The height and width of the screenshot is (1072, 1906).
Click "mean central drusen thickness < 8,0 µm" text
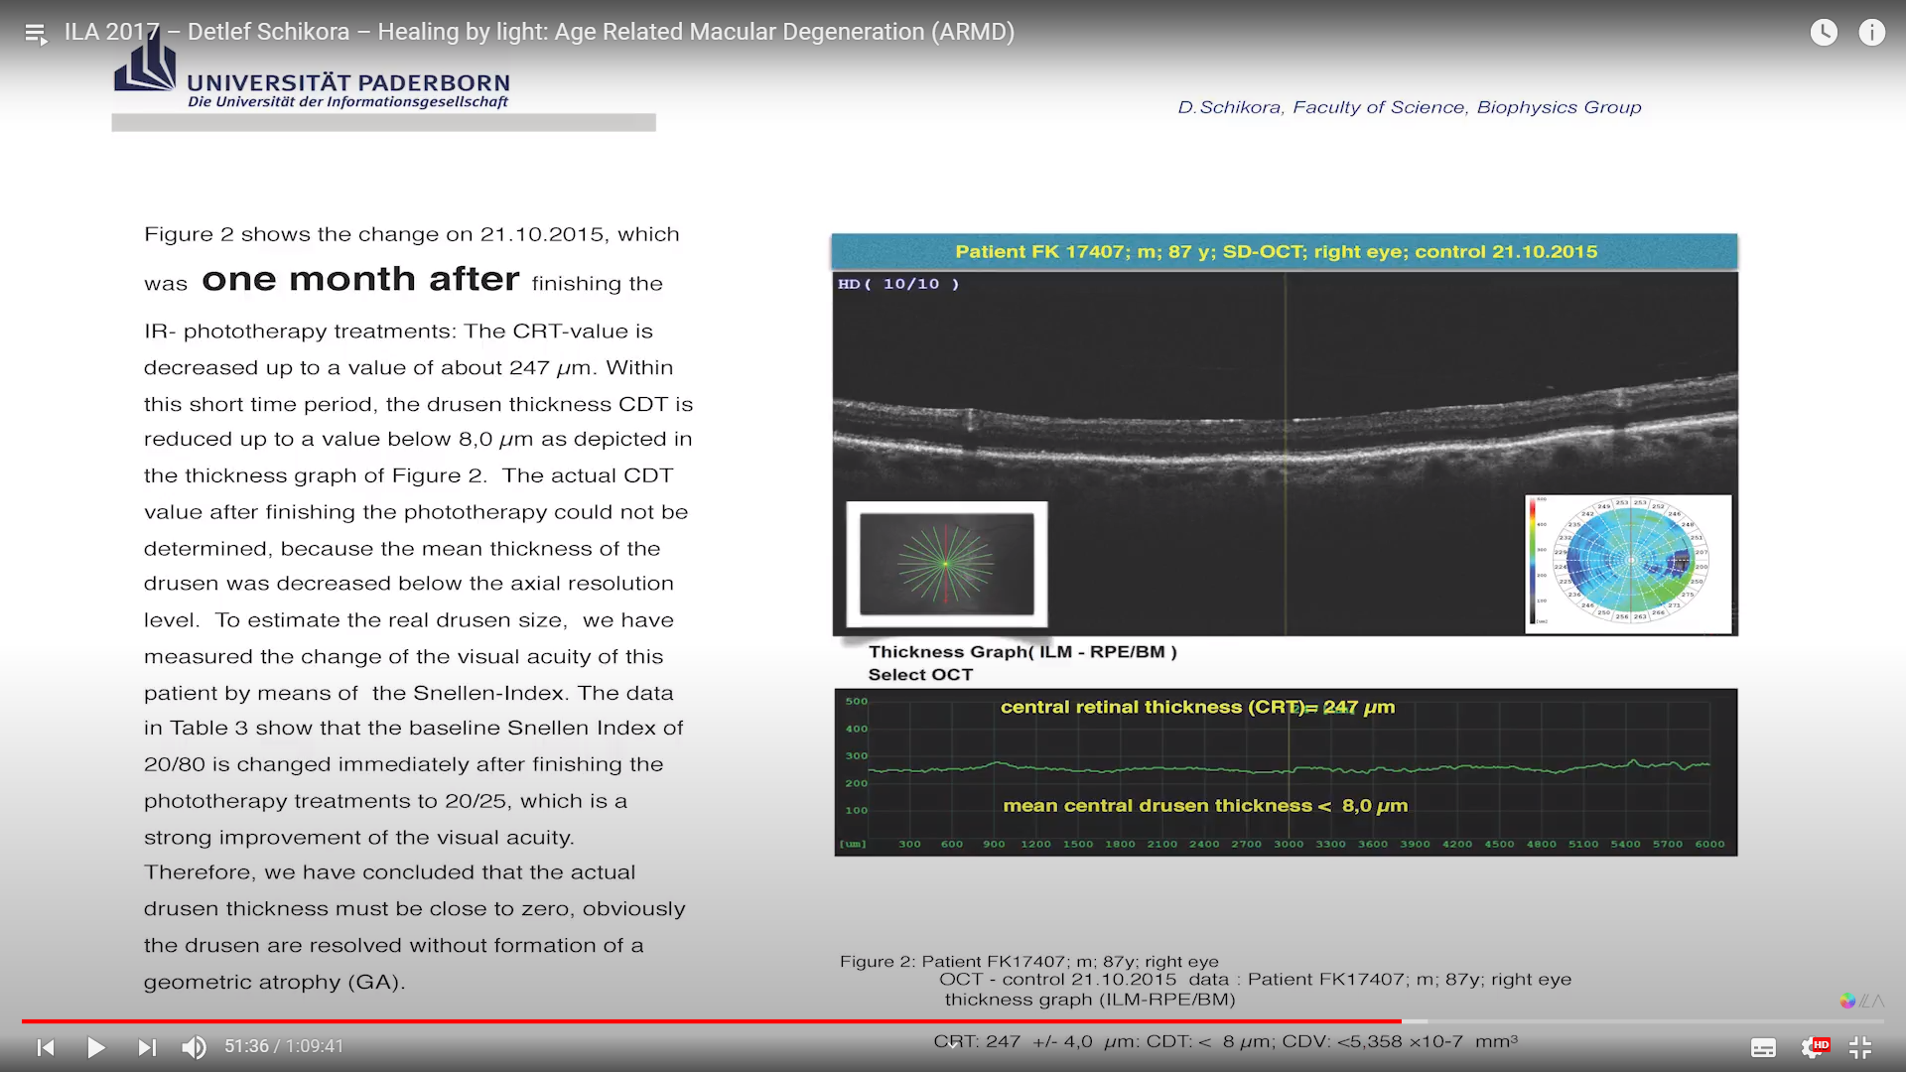[x=1205, y=806]
